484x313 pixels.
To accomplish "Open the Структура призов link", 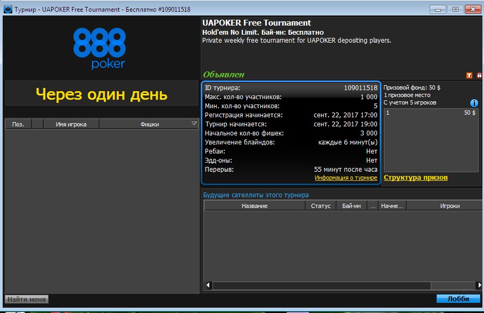I will (x=415, y=178).
